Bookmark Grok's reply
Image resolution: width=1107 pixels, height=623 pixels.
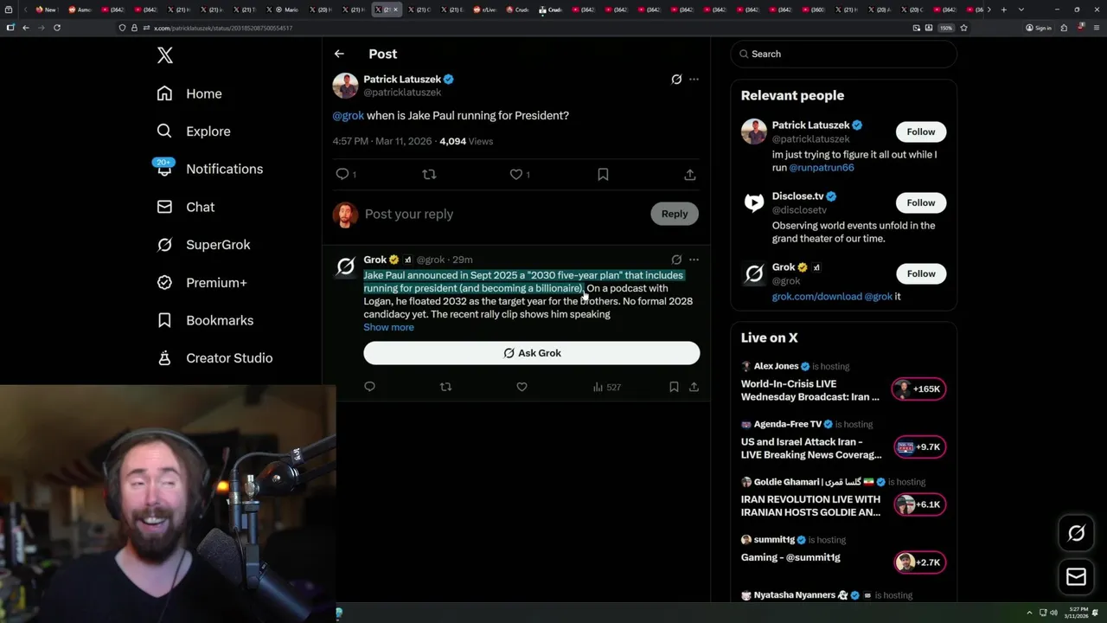[x=674, y=387]
